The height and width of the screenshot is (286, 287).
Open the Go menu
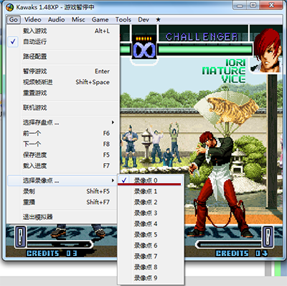(14, 19)
